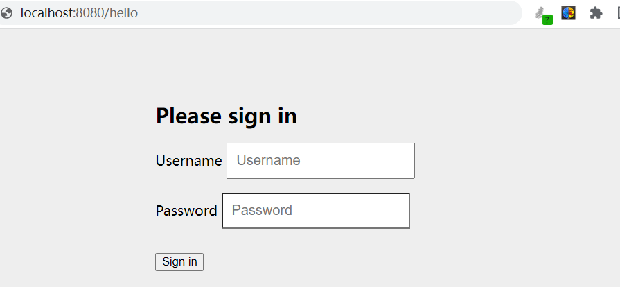Image resolution: width=620 pixels, height=287 pixels.
Task: Click the '/hello' path in the URL
Action: coord(121,13)
